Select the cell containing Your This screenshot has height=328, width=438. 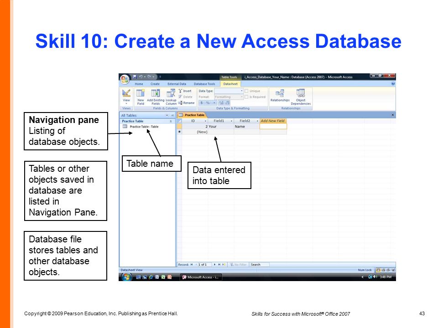pos(221,126)
